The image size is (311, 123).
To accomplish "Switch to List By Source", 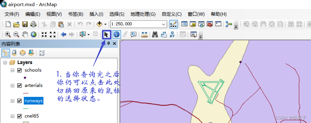I will [x=14, y=53].
